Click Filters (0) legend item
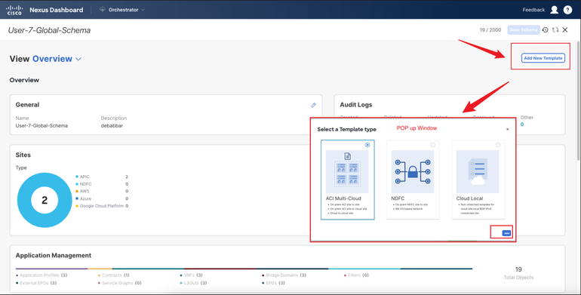 coord(356,275)
